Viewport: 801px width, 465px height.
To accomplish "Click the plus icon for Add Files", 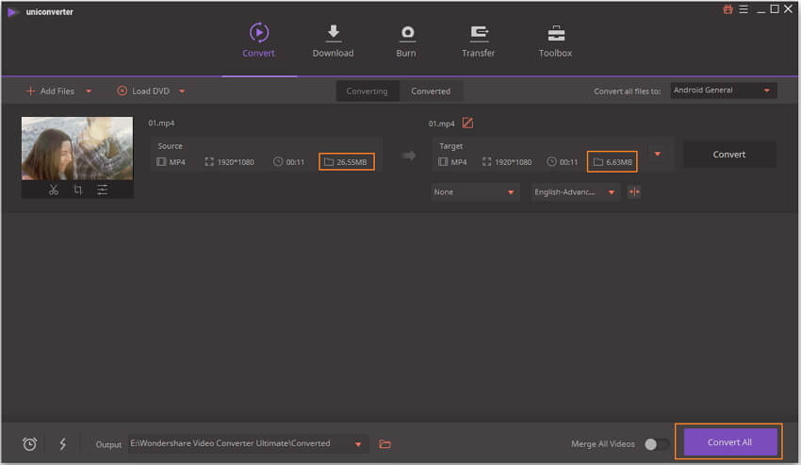I will click(x=30, y=91).
